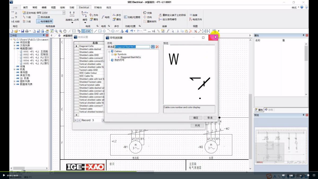This screenshot has height=179, width=318.
Task: Select the rectangle drawing tool
Action: coord(100,31)
